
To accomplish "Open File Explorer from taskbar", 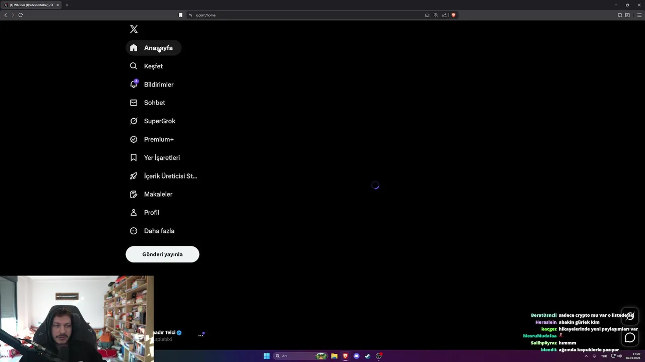I will 334,356.
